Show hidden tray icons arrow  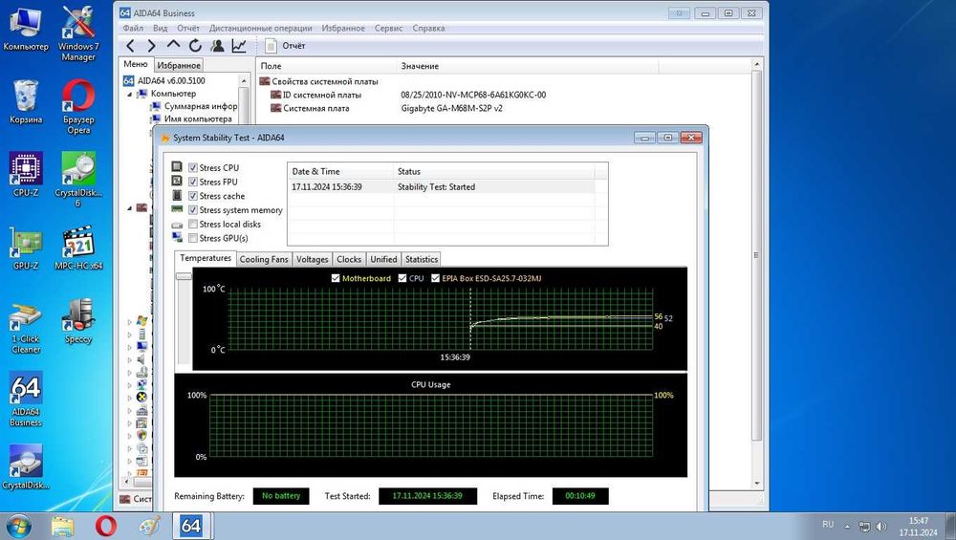(x=847, y=526)
